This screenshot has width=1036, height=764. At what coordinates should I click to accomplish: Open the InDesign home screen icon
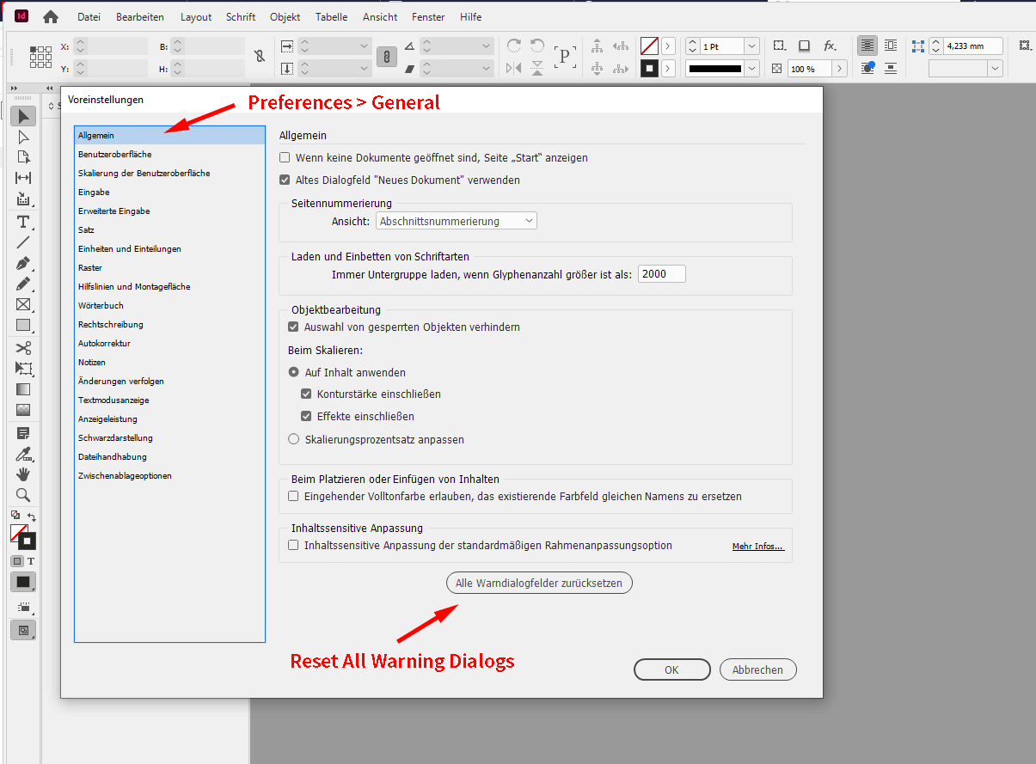click(51, 16)
